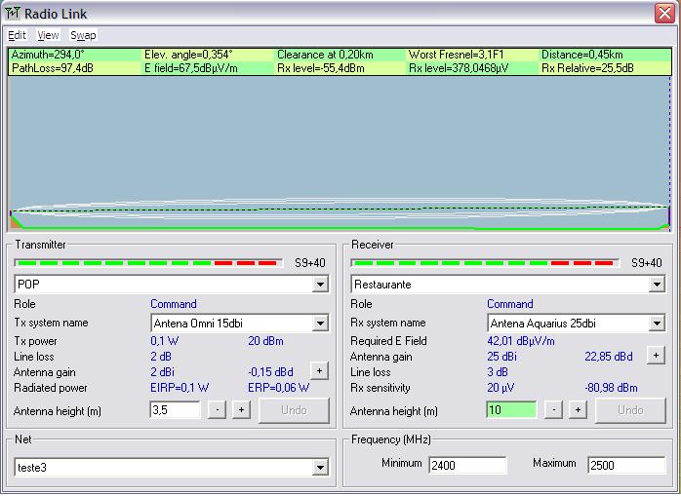This screenshot has width=681, height=496.
Task: Click the Minimum frequency field
Action: [467, 466]
